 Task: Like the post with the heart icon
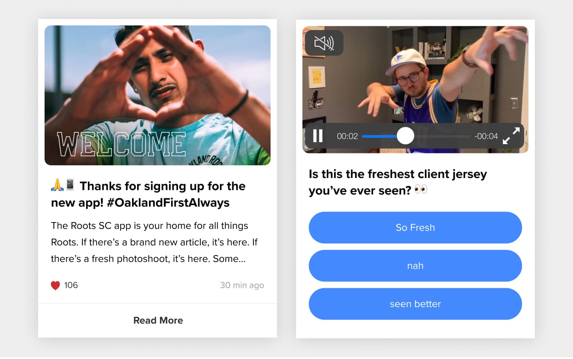pos(55,285)
